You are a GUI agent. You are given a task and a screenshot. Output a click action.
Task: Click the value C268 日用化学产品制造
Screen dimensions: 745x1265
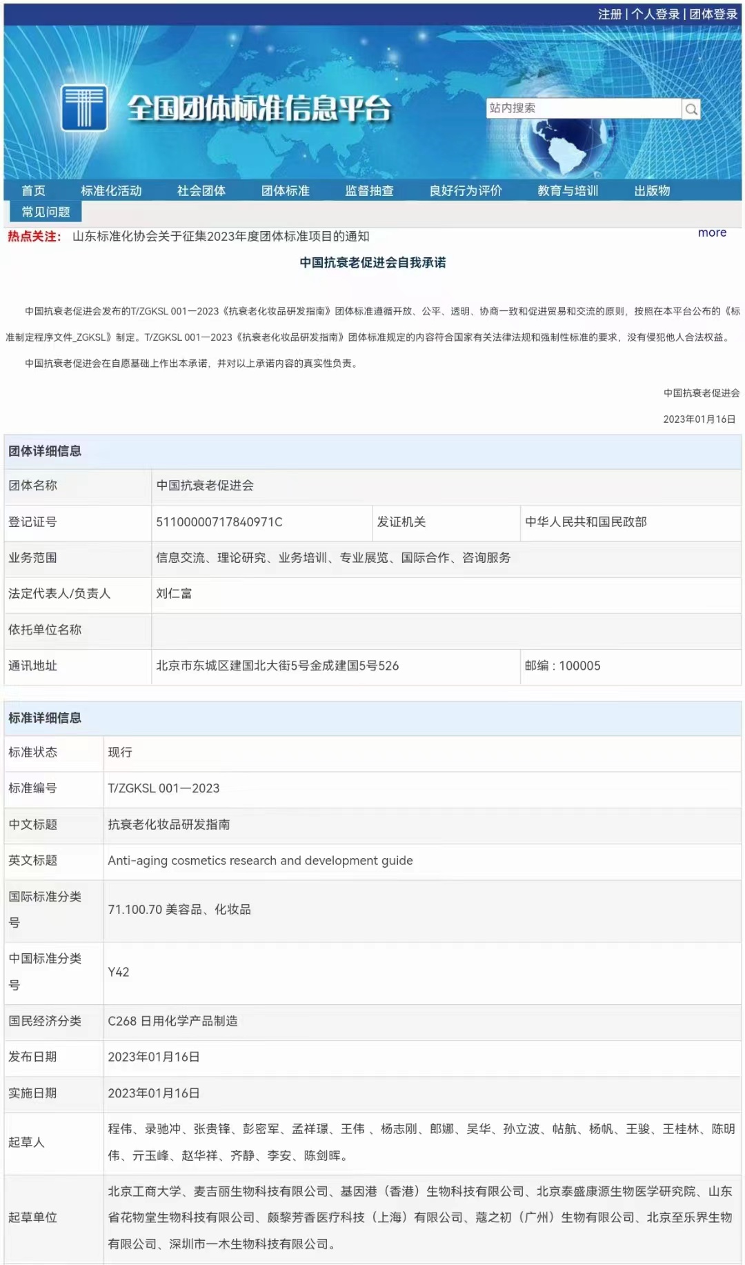click(172, 1022)
